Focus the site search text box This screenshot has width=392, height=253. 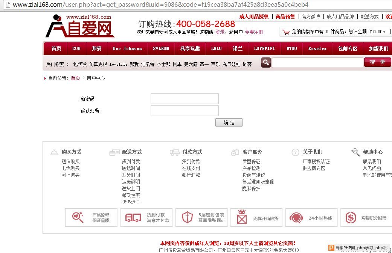(x=317, y=63)
